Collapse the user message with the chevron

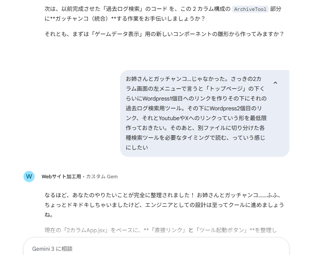coord(275,83)
